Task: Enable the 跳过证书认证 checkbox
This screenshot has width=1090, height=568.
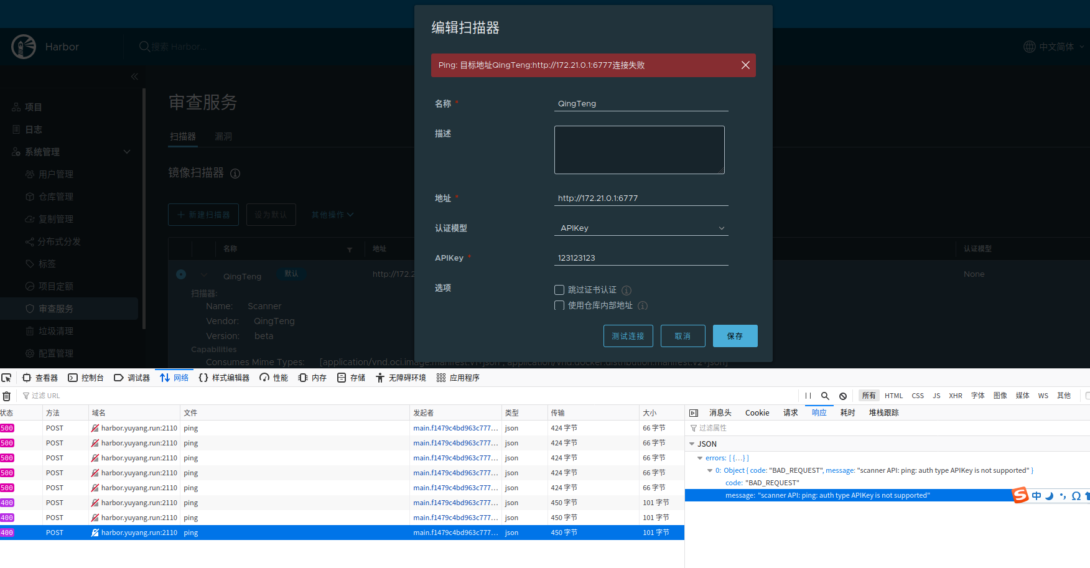Action: click(559, 289)
